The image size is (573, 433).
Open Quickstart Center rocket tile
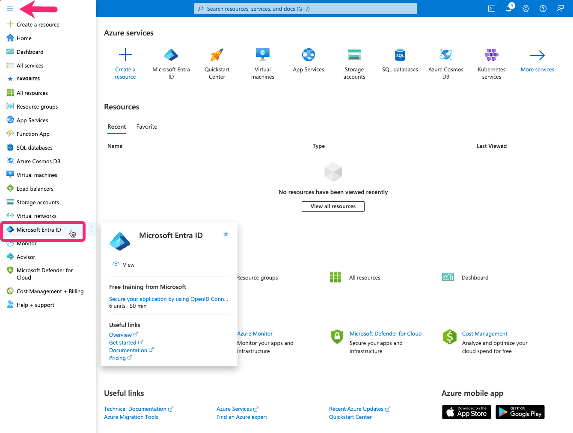217,63
